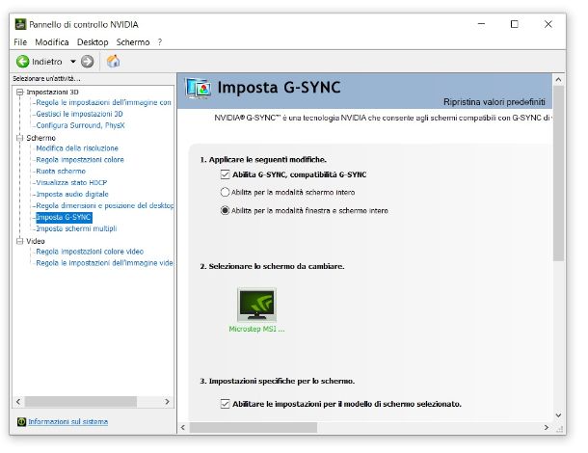Click the grey forward arrow icon
The height and width of the screenshot is (453, 588).
[x=88, y=62]
